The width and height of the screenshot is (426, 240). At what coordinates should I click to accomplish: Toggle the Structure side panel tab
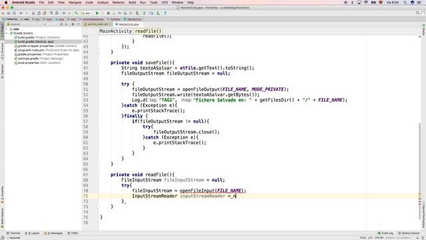[2, 51]
